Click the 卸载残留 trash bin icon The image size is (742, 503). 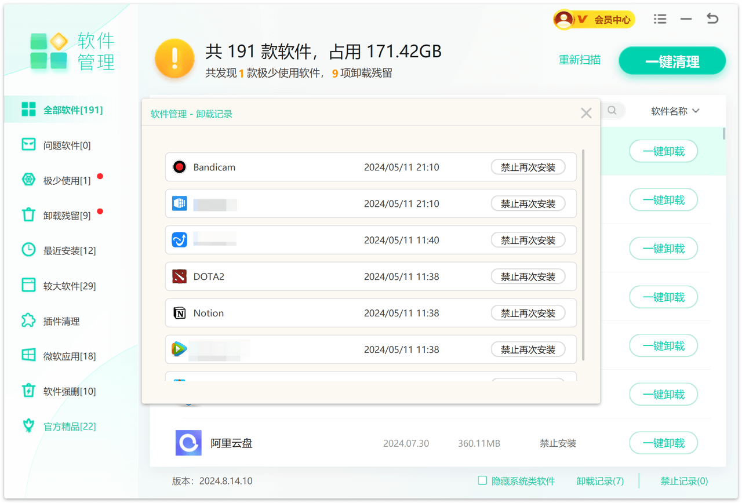pos(28,215)
